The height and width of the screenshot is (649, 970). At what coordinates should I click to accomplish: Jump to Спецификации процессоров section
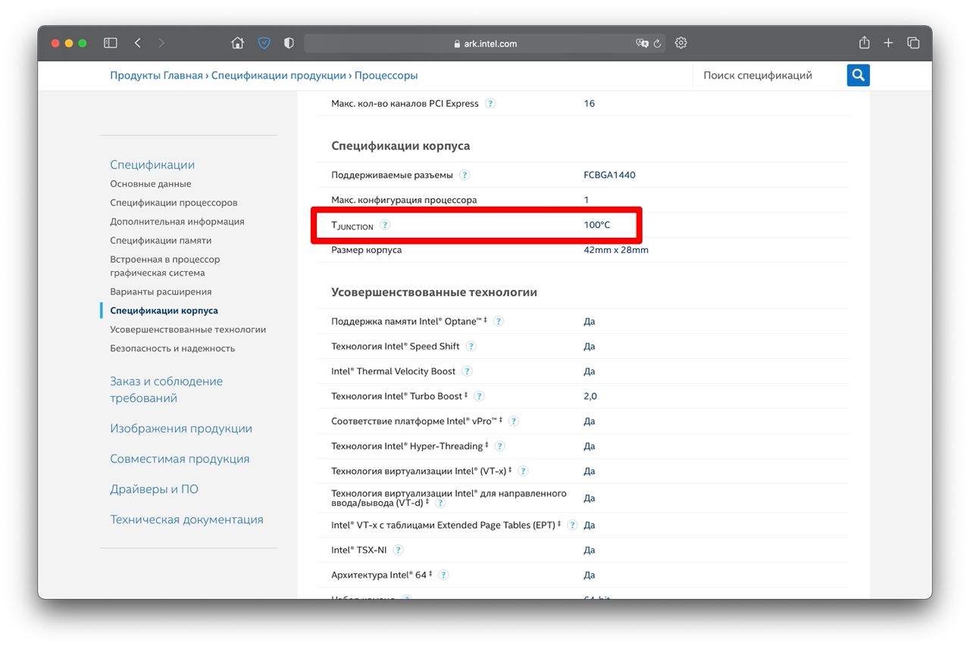click(174, 203)
